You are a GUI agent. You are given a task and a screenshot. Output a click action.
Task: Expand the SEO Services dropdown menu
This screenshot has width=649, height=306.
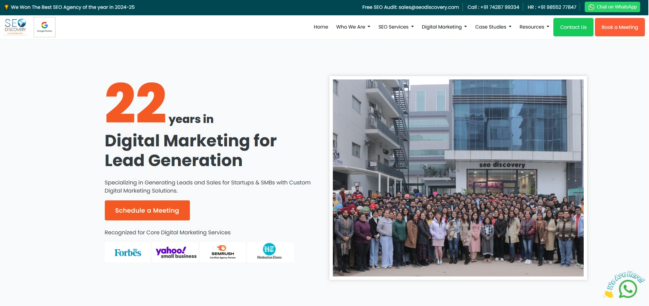coord(396,27)
